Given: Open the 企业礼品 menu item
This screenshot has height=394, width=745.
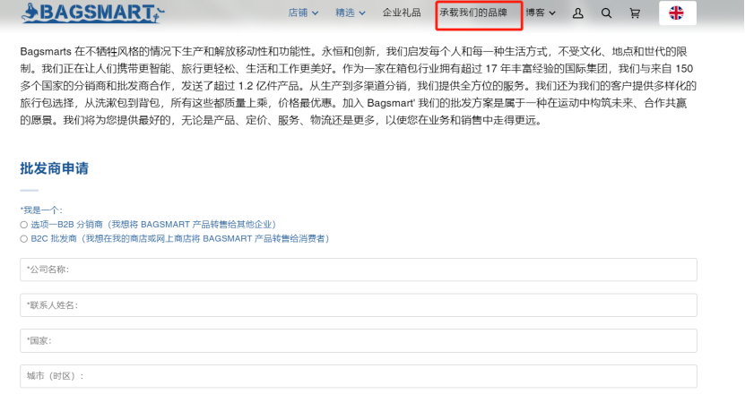Looking at the screenshot, I should tap(402, 13).
